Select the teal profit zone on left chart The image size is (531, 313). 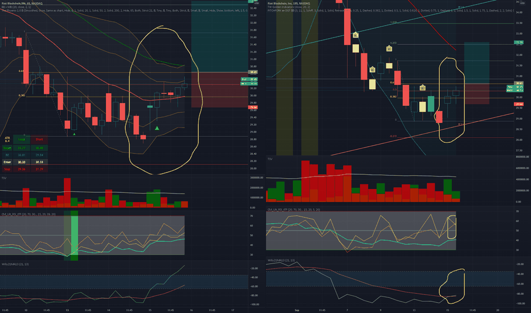[x=220, y=36]
